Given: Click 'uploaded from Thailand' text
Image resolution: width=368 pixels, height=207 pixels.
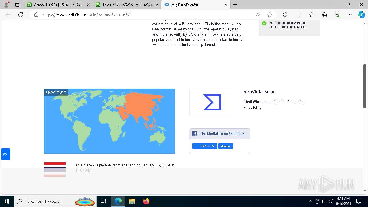Looking at the screenshot, I should point(125,168).
